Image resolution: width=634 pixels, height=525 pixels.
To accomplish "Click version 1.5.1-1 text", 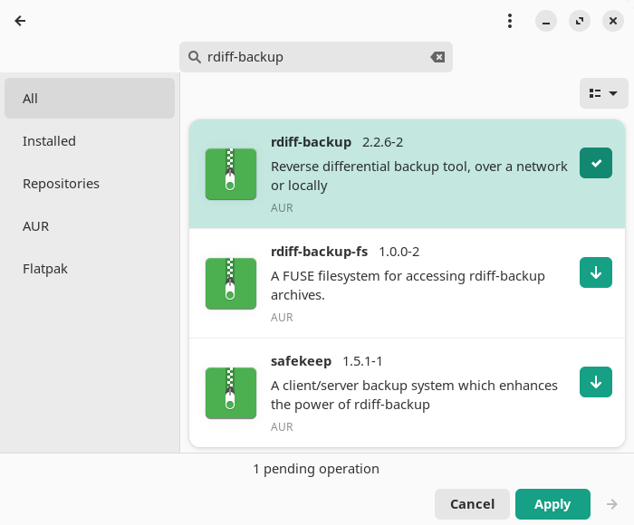I will [362, 361].
